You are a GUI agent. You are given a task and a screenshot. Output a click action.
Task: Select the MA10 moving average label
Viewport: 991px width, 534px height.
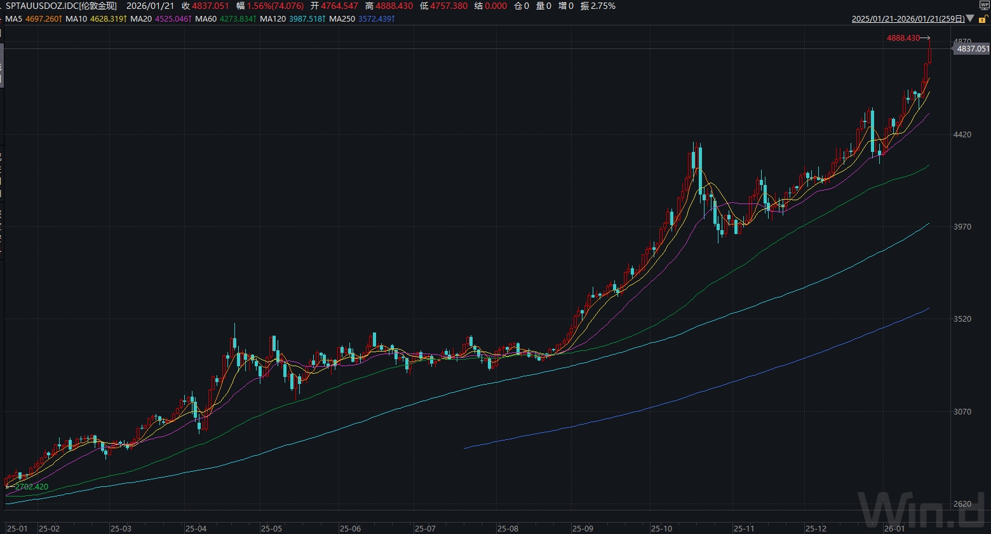click(76, 19)
